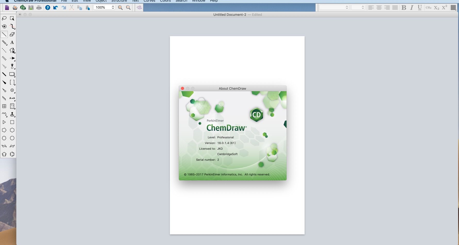Select the Cyclopentane ring tool
The height and width of the screenshot is (245, 459).
(4, 130)
